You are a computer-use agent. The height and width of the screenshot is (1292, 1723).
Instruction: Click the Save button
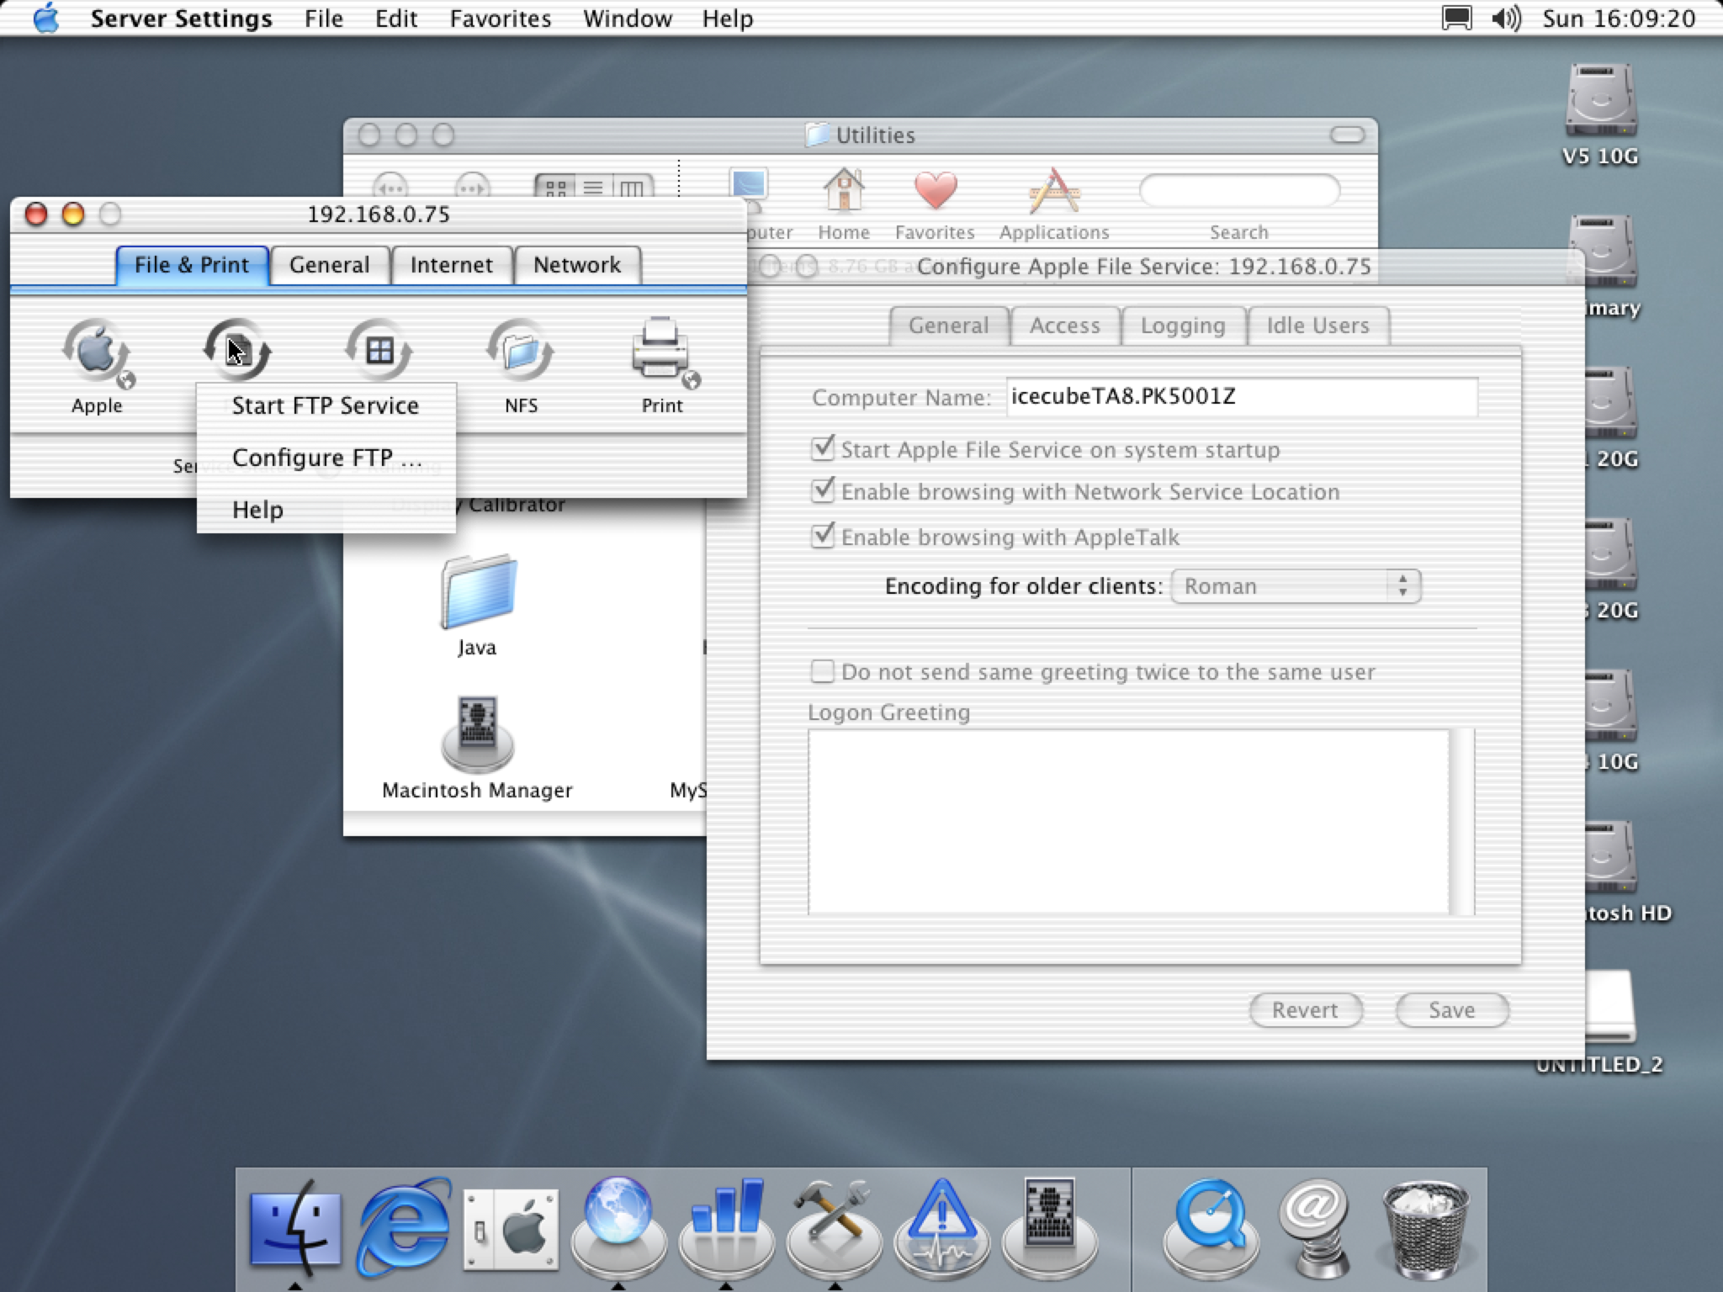pos(1452,1009)
